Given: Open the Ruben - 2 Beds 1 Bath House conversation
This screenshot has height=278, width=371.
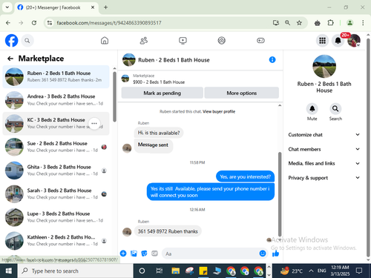Looking at the screenshot, I should pos(56,76).
